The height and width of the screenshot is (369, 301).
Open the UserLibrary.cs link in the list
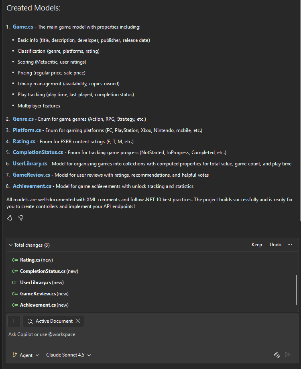pos(30,164)
